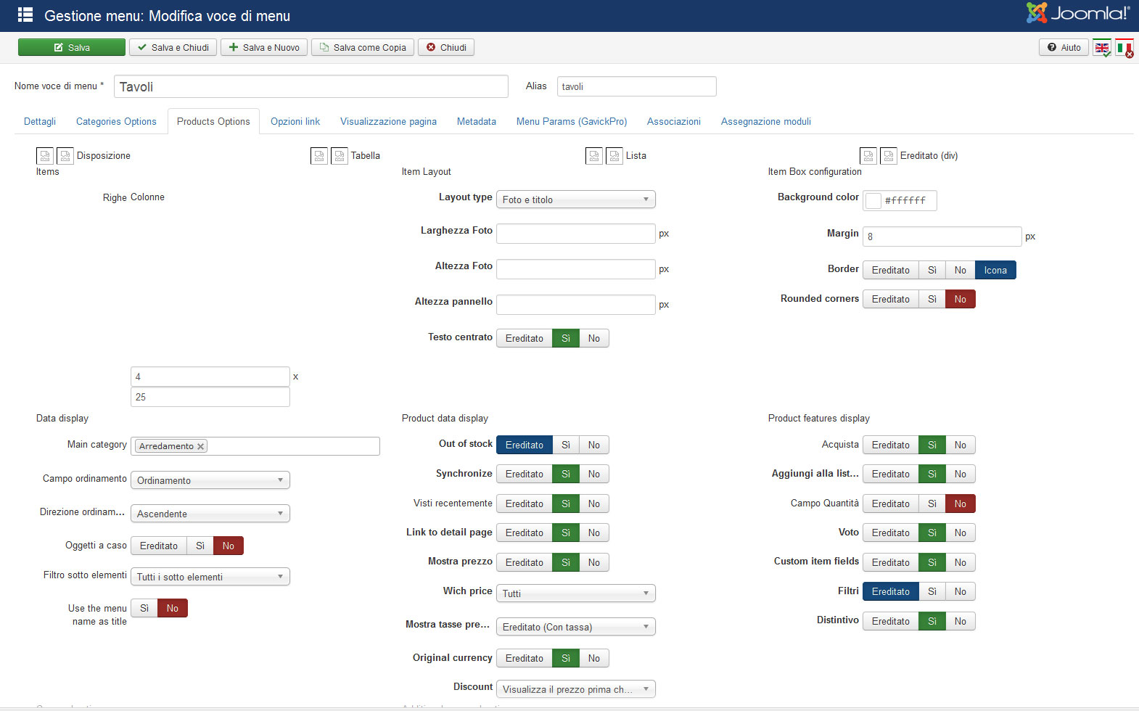Set Visti recentemente to Ereditato
1139x711 pixels.
point(525,504)
